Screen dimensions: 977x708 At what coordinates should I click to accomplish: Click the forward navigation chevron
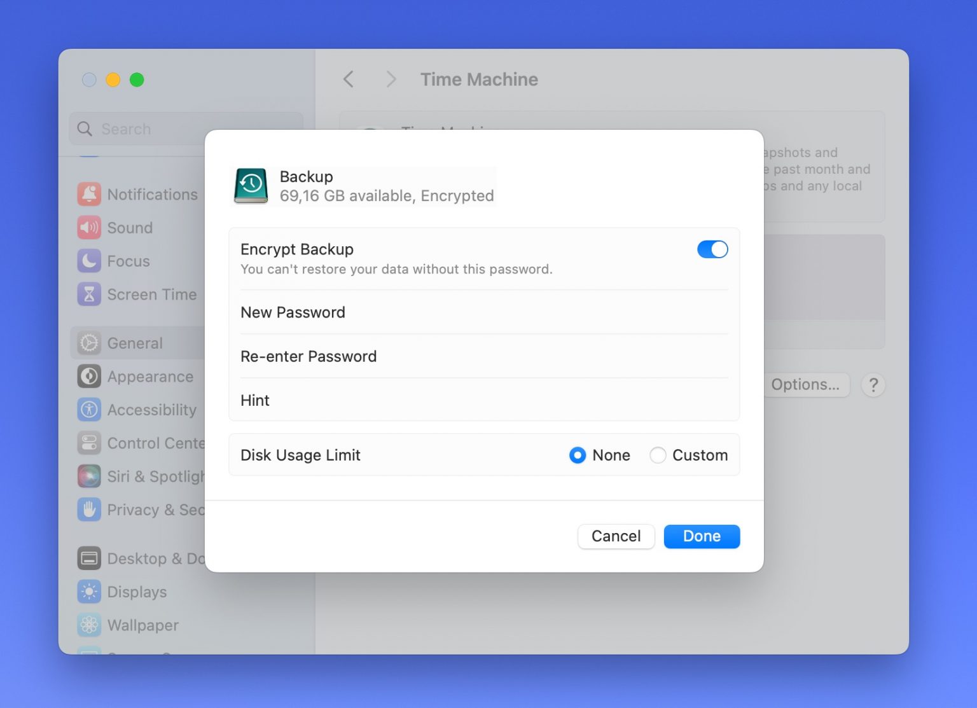click(x=390, y=79)
